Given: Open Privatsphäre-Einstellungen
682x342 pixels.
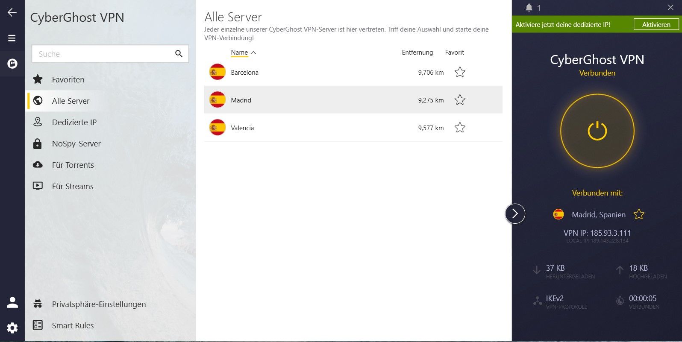Looking at the screenshot, I should click(99, 304).
